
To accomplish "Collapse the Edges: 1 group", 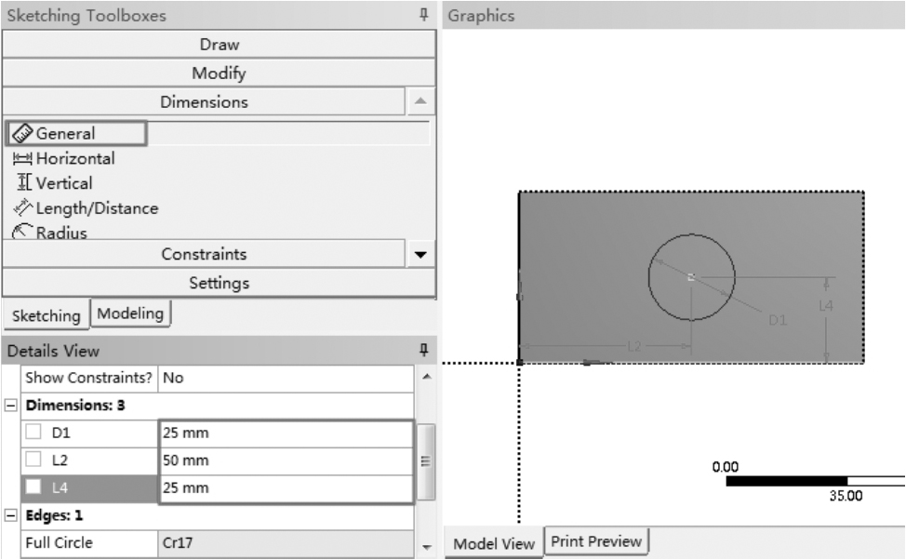I will tap(10, 515).
